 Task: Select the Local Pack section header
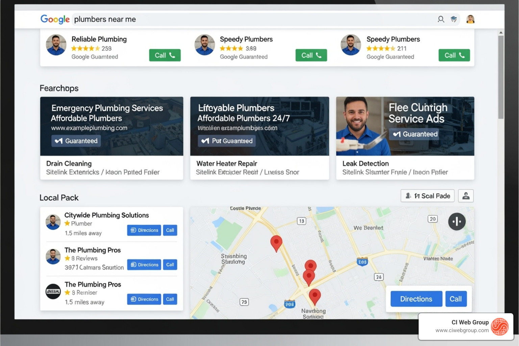pyautogui.click(x=59, y=197)
